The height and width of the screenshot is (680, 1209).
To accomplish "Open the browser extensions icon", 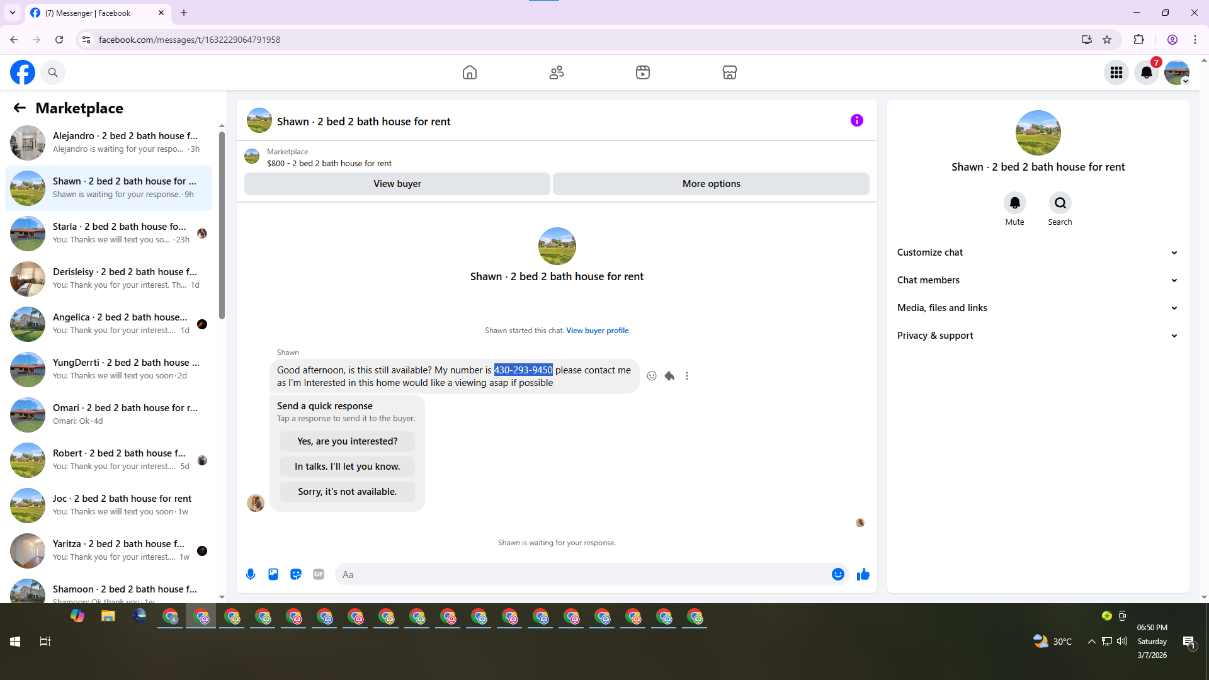I will tap(1138, 40).
